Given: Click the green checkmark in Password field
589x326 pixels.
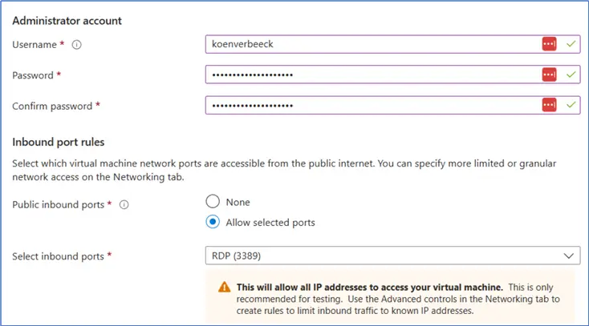Looking at the screenshot, I should tap(571, 74).
